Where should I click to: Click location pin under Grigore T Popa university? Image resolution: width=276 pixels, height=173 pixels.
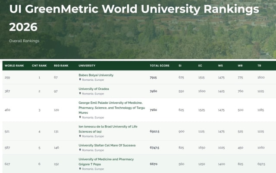80,169
